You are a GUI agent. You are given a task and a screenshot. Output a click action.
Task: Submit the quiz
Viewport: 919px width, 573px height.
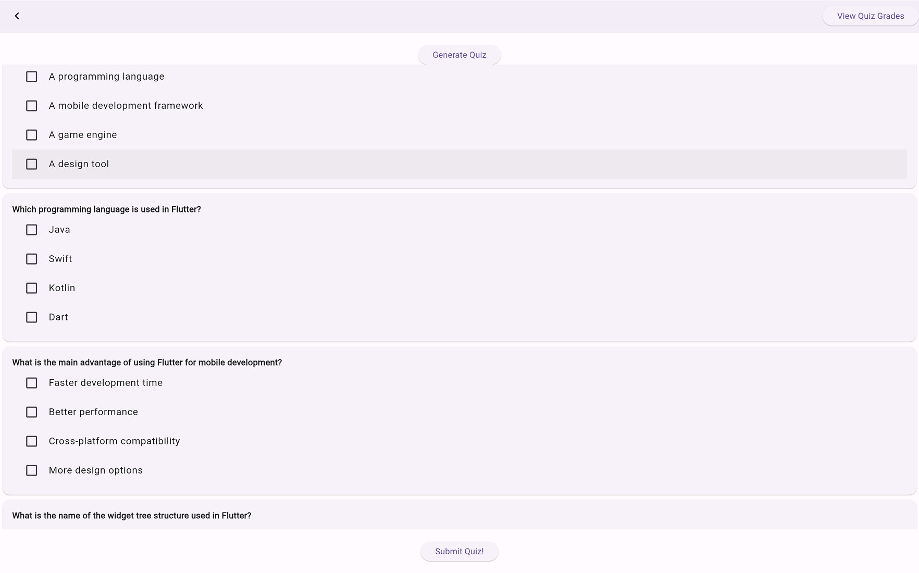(x=459, y=551)
